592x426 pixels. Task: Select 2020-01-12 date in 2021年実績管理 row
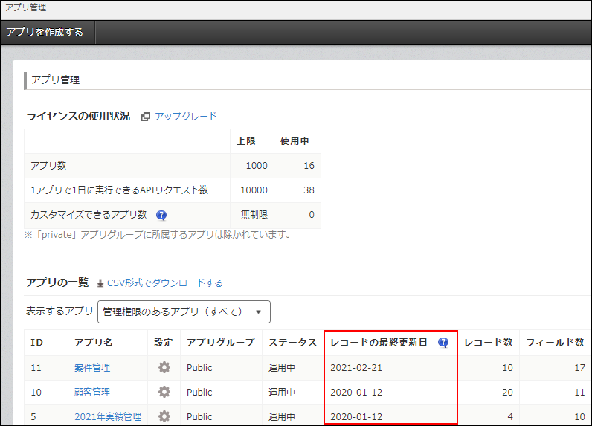pos(356,416)
